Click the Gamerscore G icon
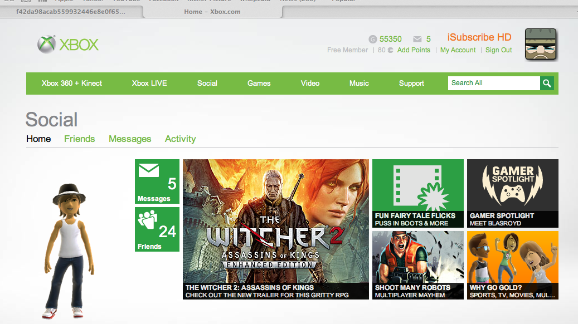Viewport: 578px width, 324px height. click(x=373, y=39)
